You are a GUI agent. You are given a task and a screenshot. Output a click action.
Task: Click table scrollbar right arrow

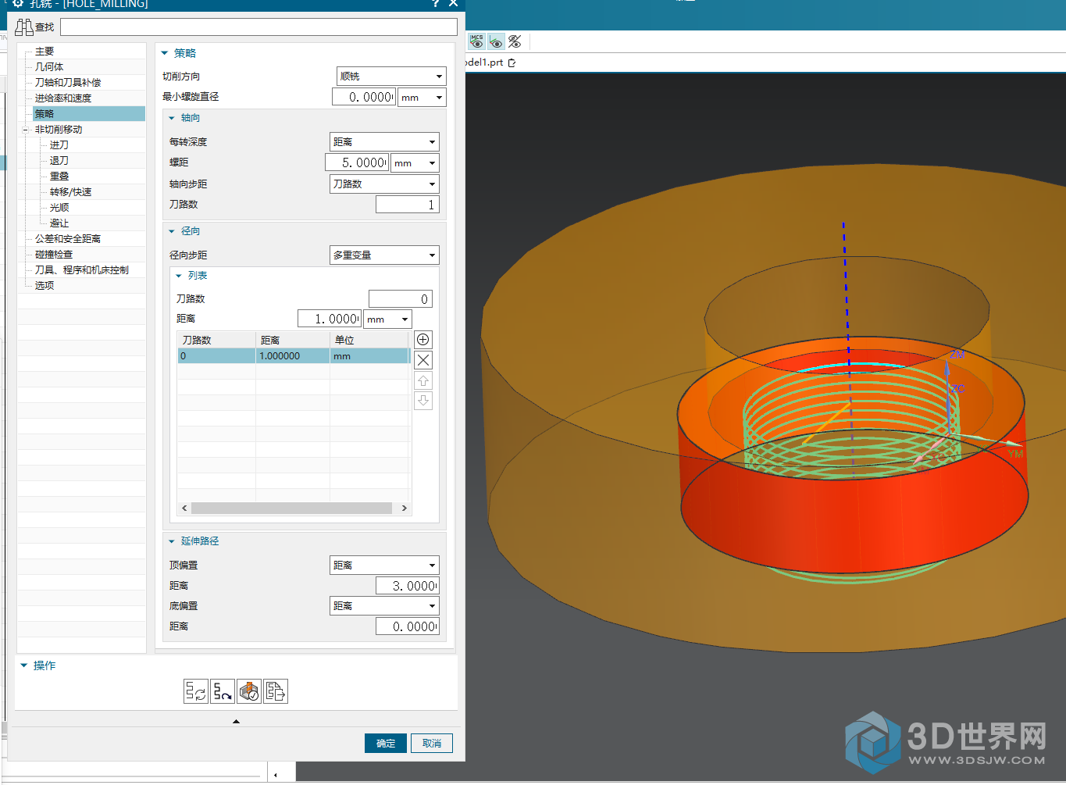[404, 508]
